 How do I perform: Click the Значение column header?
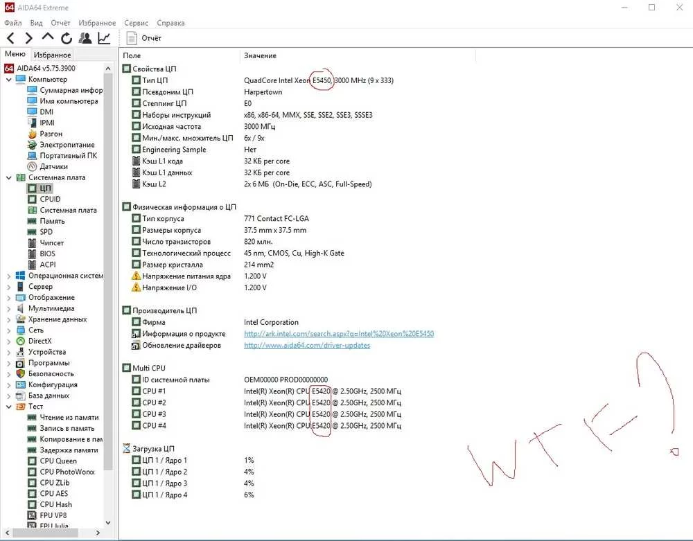pyautogui.click(x=358, y=55)
